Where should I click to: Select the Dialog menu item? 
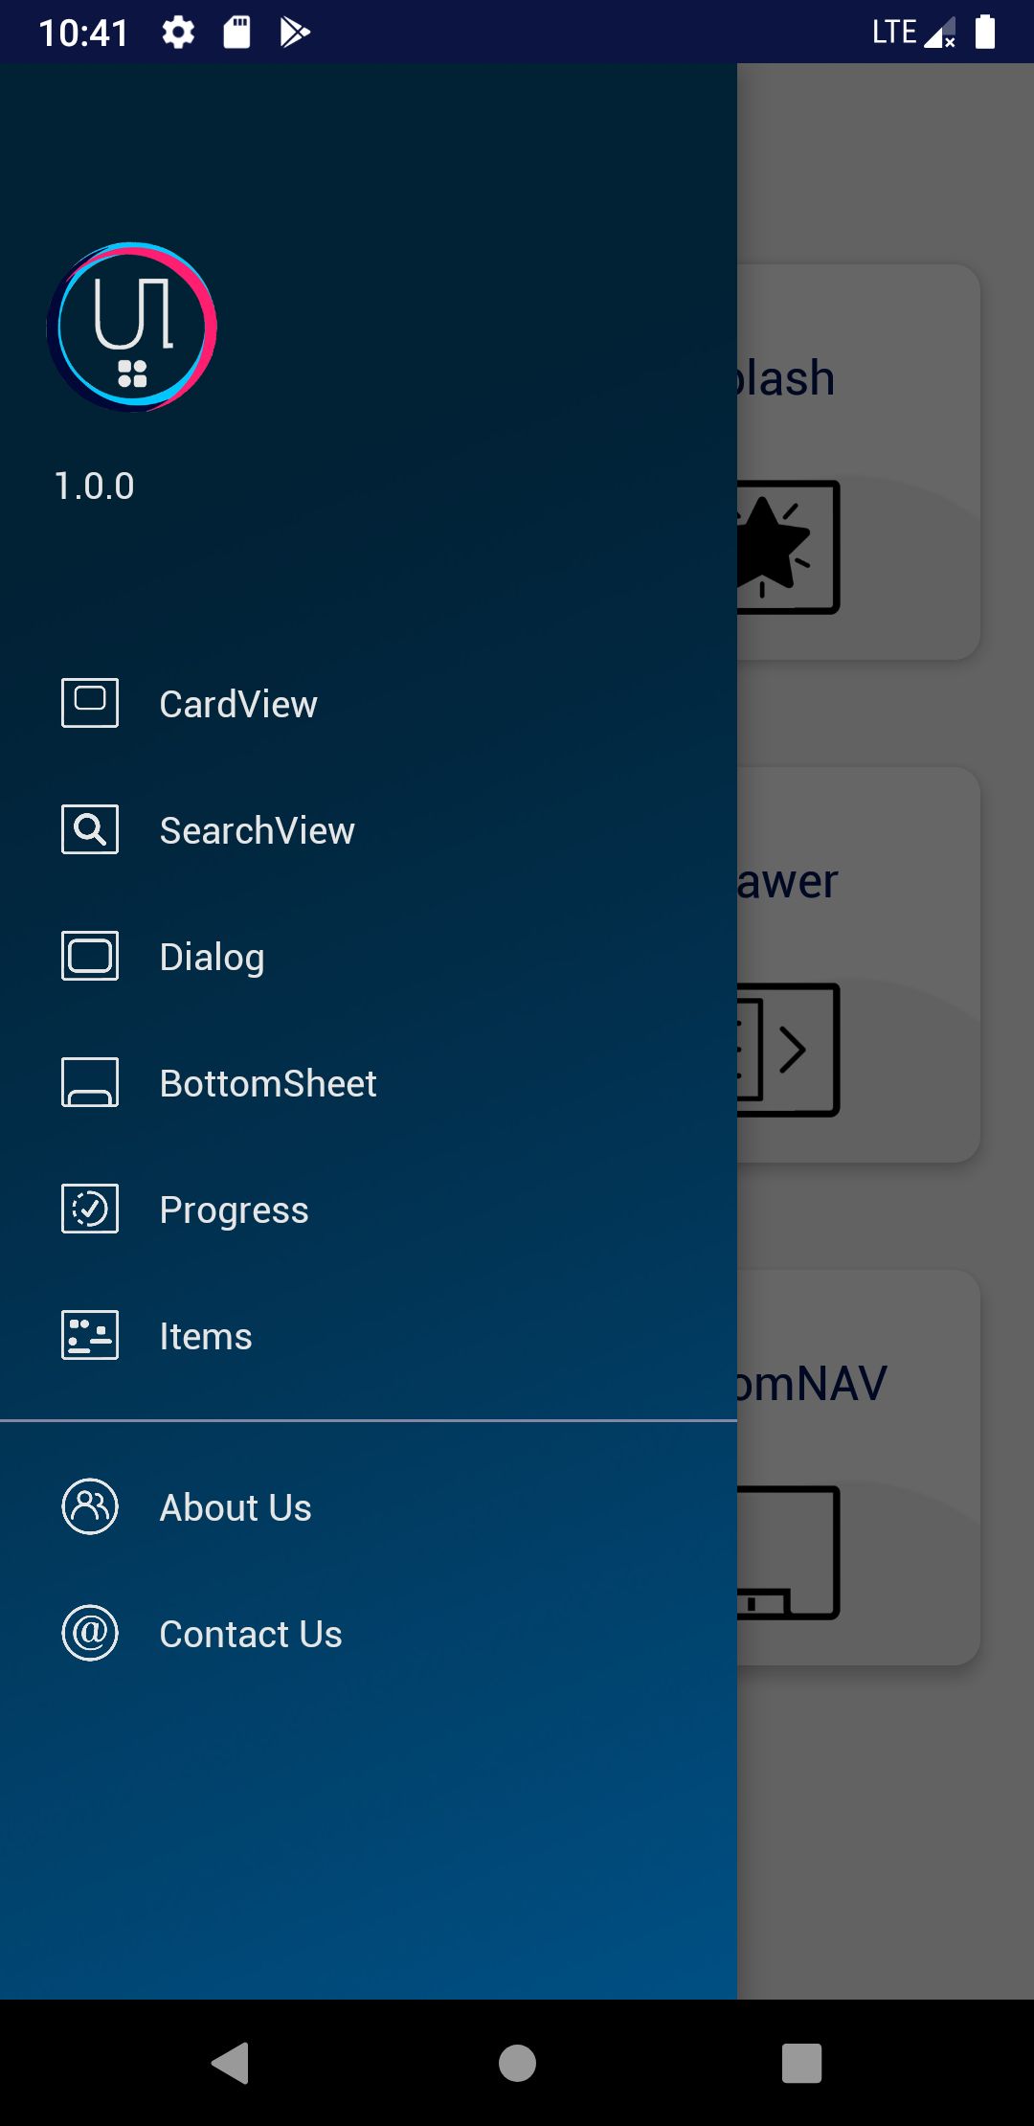point(369,957)
